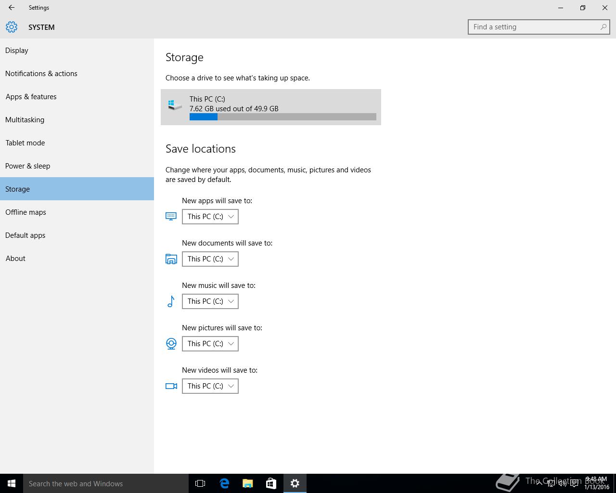Launch Microsoft Edge from the taskbar
Image resolution: width=616 pixels, height=493 pixels.
(x=224, y=483)
